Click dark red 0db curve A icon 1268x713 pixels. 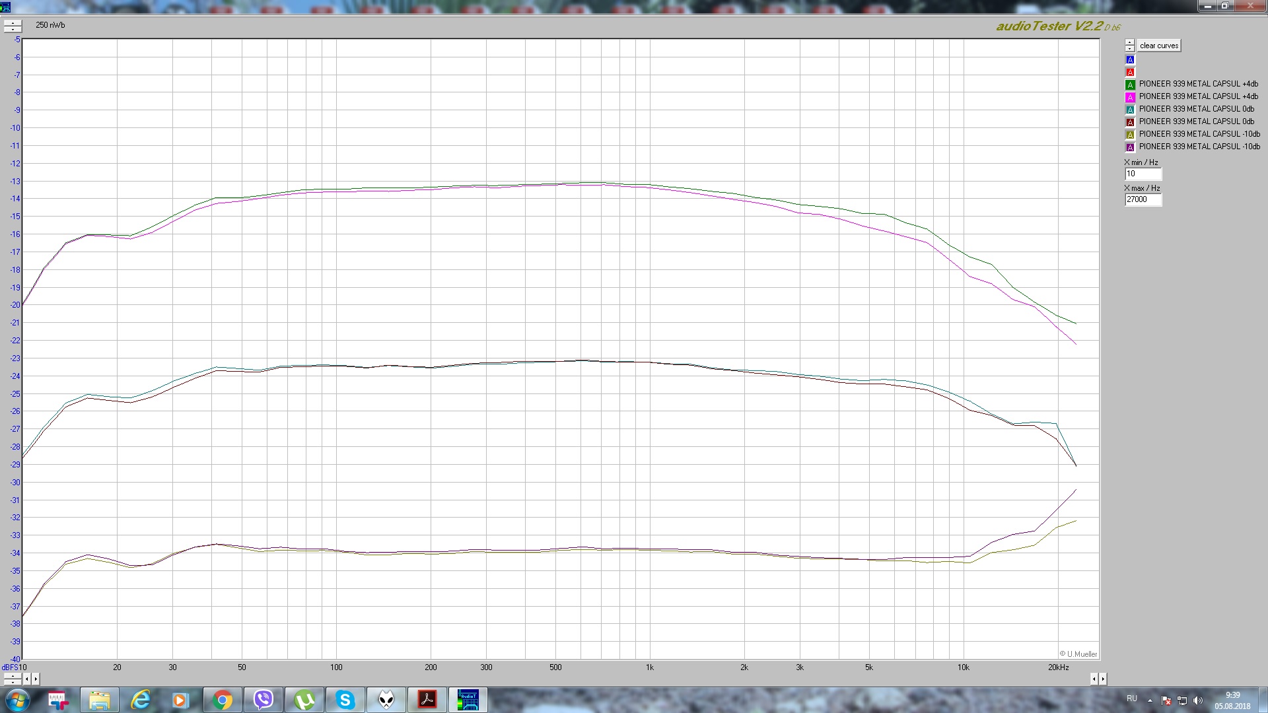(x=1130, y=122)
